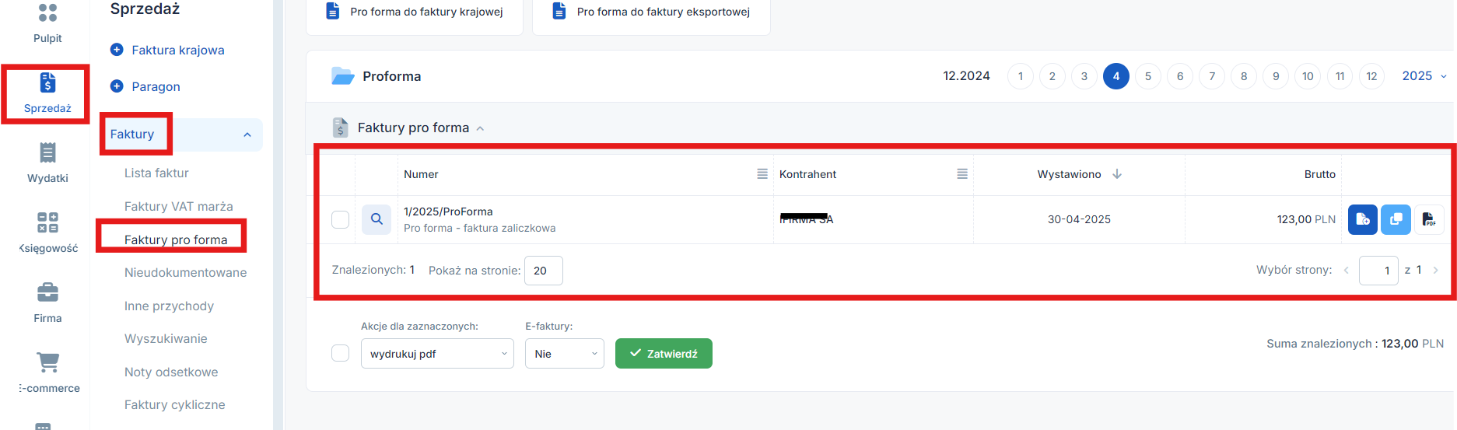Screen dimensions: 1457x430
Task: Open Faktury cykliczne menu item
Action: pyautogui.click(x=175, y=404)
